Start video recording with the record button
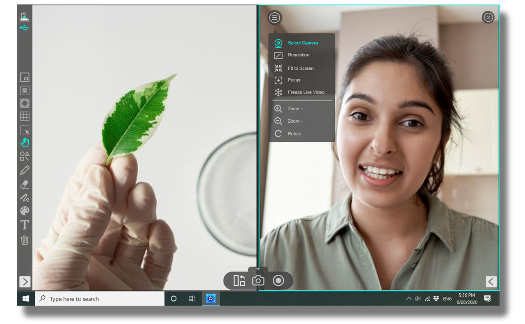Viewport: 525px width, 324px height. pyautogui.click(x=278, y=281)
